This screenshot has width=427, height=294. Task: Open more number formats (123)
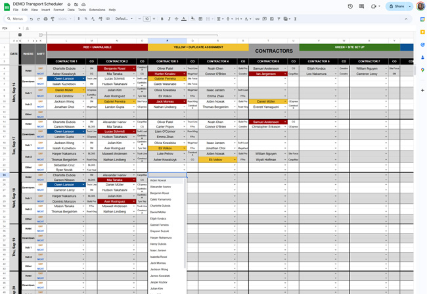pyautogui.click(x=108, y=19)
